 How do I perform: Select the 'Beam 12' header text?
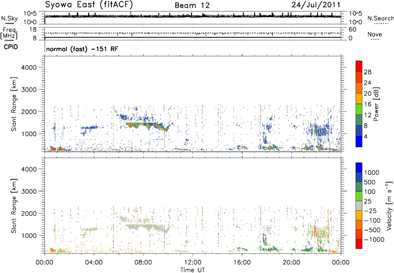192,5
